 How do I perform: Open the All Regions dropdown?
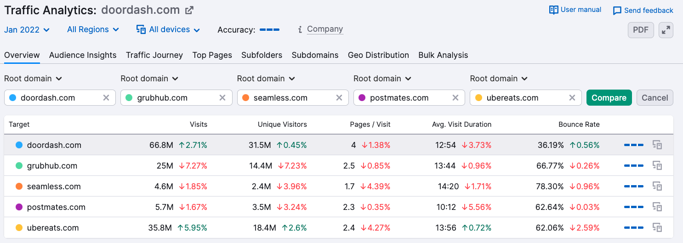[x=93, y=29]
